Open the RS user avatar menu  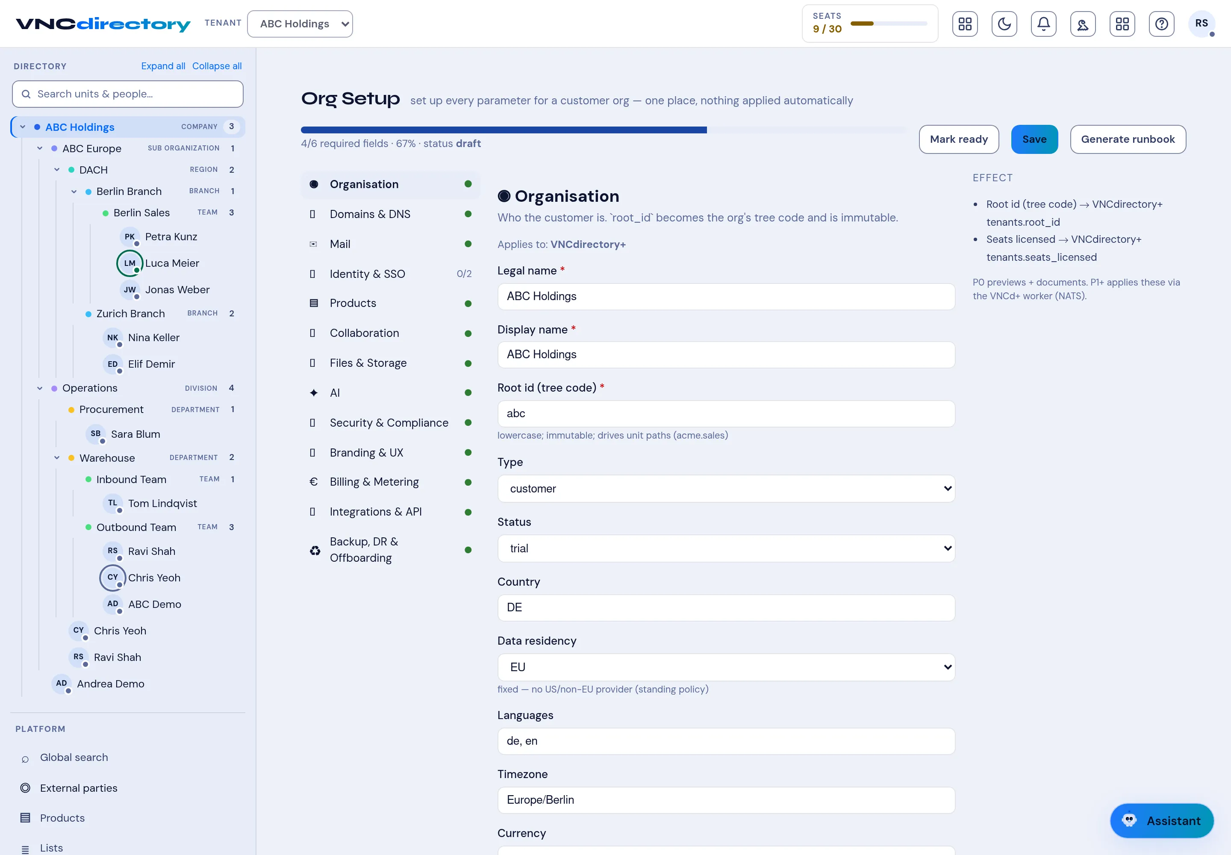pos(1202,24)
